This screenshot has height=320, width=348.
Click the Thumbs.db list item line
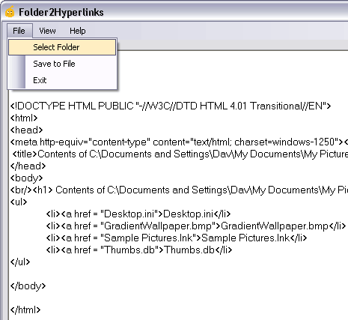tap(139, 250)
